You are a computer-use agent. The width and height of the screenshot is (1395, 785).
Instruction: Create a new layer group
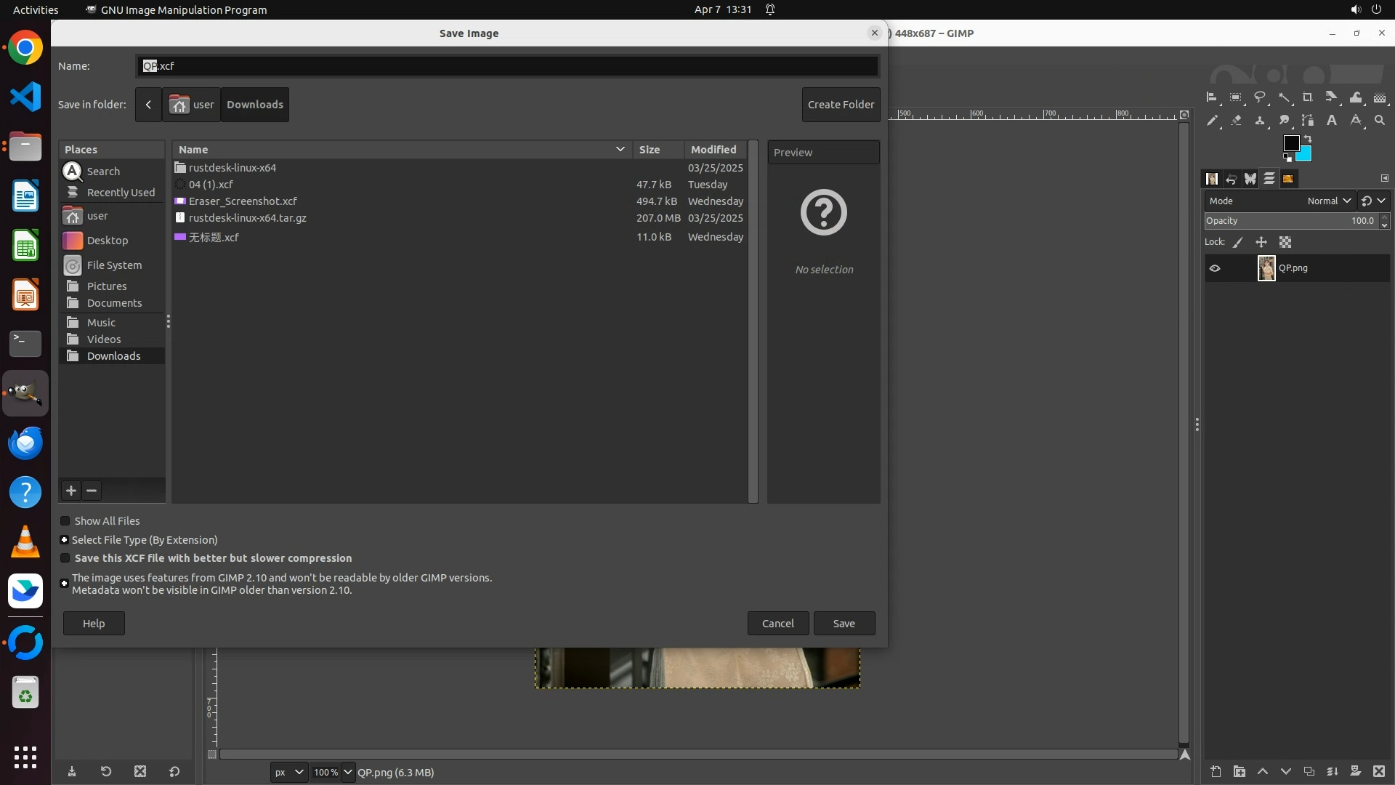(x=1240, y=771)
